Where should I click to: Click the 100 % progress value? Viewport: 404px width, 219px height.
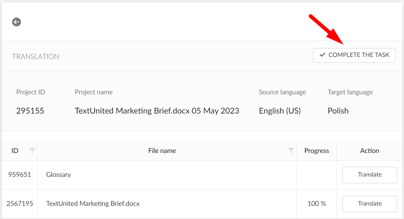click(316, 204)
